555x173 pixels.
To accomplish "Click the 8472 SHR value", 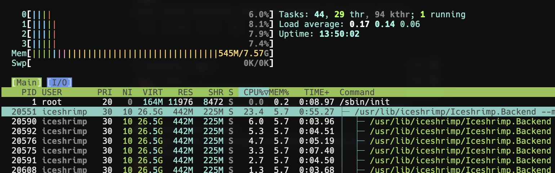I will (213, 102).
